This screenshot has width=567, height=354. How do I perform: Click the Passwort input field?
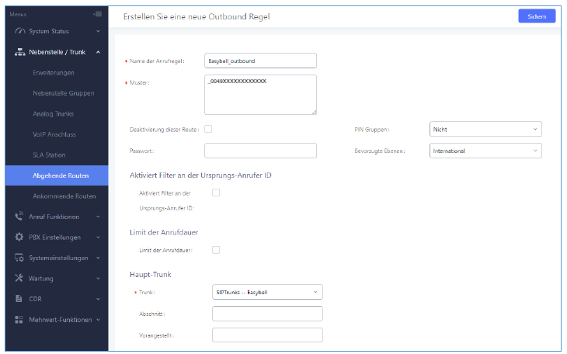pyautogui.click(x=260, y=151)
